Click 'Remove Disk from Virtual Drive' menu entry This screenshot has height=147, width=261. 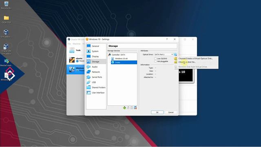pyautogui.click(x=196, y=67)
